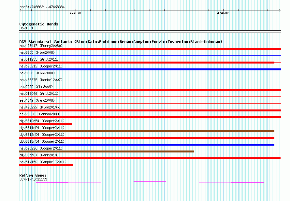Click the nsv436375 (Korbel2007) label

point(41,80)
